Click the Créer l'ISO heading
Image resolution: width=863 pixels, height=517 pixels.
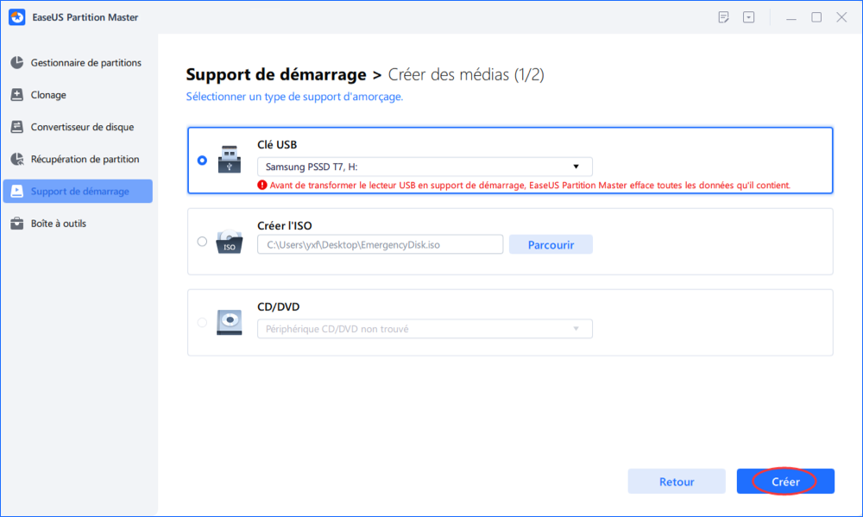pyautogui.click(x=285, y=226)
